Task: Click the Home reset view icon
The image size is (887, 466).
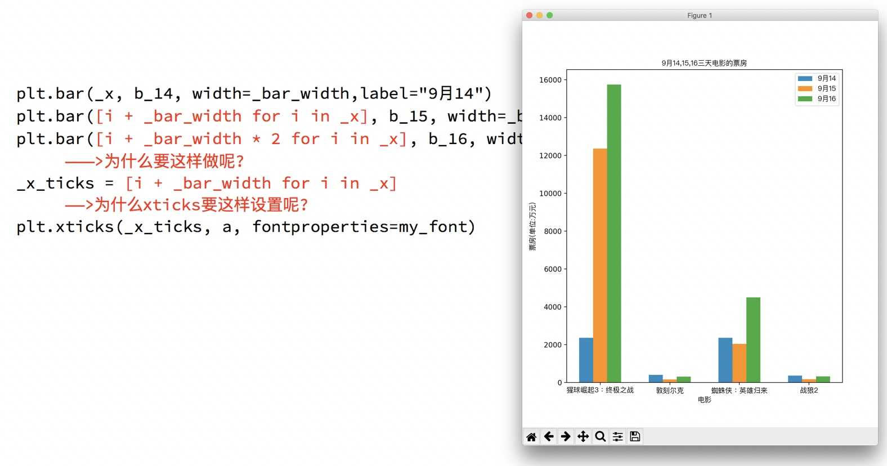Action: (531, 437)
